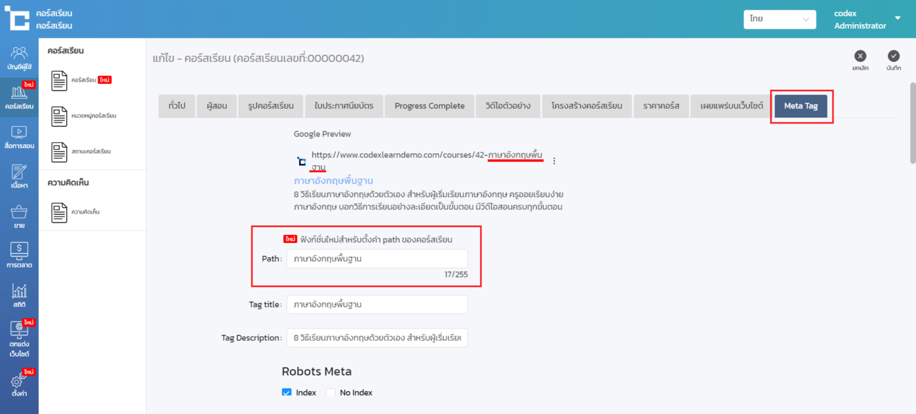
Task: Expand the codex Administrator account menu
Action: pyautogui.click(x=897, y=18)
